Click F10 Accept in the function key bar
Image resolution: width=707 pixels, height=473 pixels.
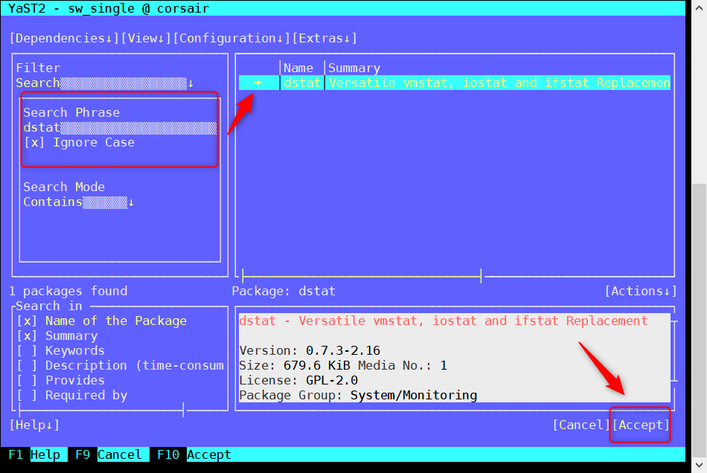click(194, 454)
